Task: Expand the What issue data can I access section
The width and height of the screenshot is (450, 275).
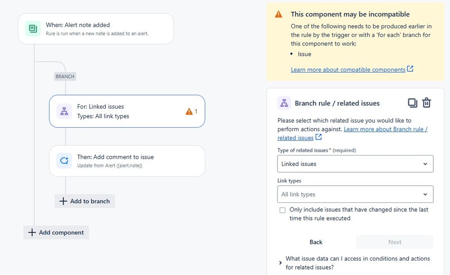Action: click(281, 263)
